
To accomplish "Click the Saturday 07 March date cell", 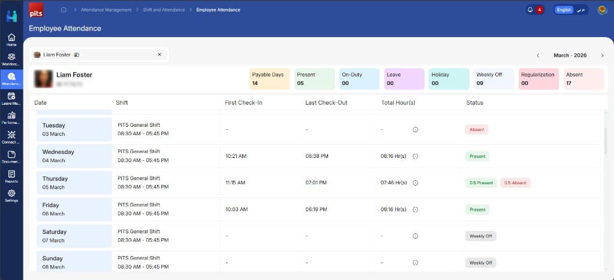I will pyautogui.click(x=74, y=236).
